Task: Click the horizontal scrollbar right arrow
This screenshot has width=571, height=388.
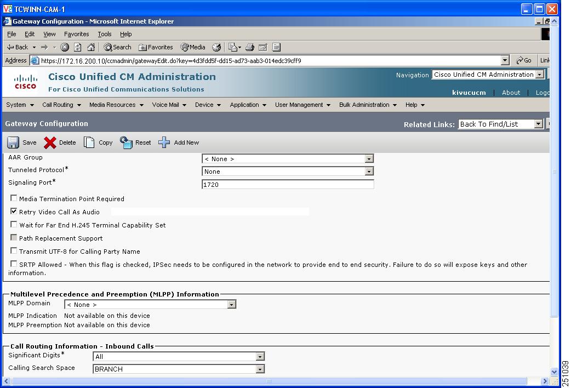Action: pyautogui.click(x=545, y=381)
